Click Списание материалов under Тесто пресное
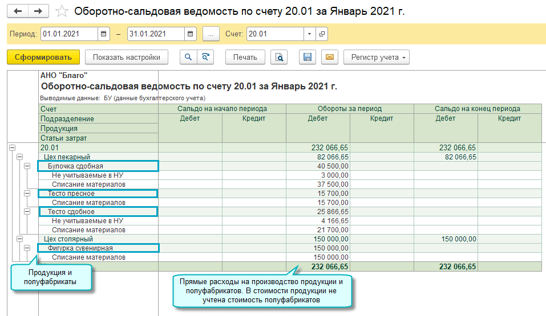This screenshot has width=546, height=316. pos(88,202)
